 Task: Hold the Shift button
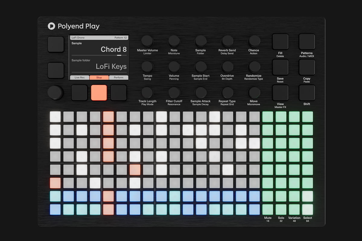(x=307, y=93)
